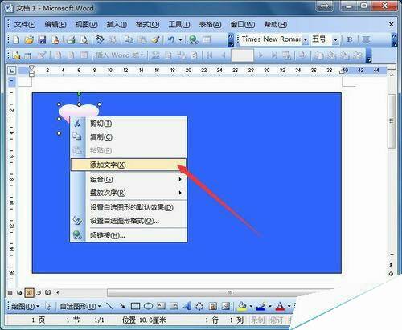Screen dimensions: 402x330
Task: Switch to Web Layout view button
Action: tap(19, 292)
